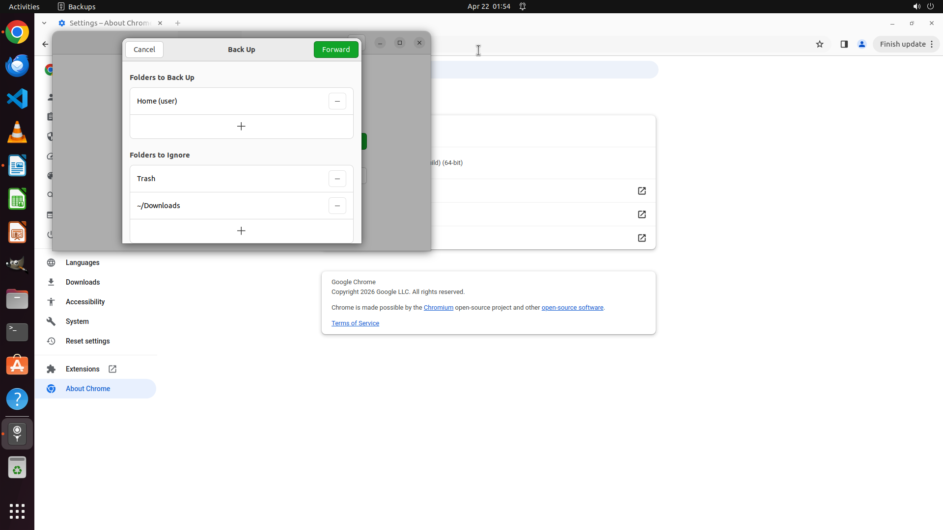Add a new folder to ignore

(x=241, y=231)
